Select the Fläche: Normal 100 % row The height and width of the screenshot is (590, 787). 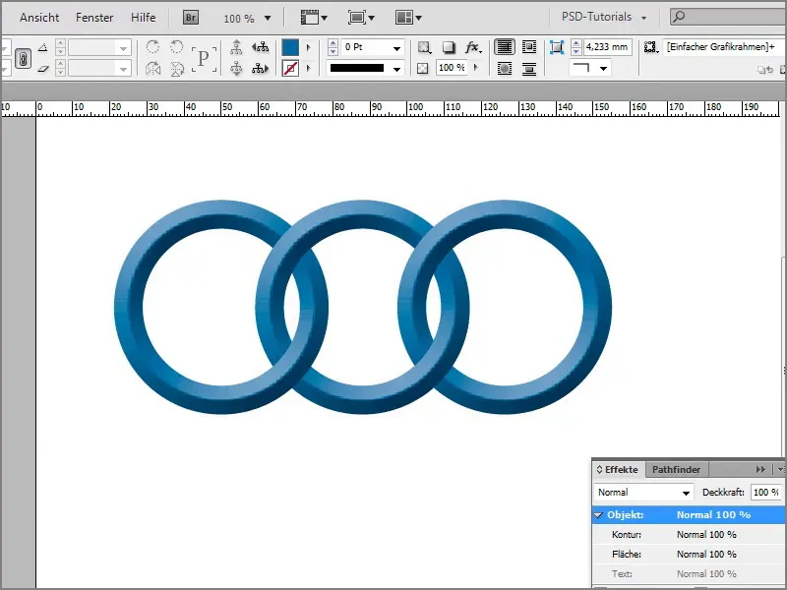click(689, 555)
